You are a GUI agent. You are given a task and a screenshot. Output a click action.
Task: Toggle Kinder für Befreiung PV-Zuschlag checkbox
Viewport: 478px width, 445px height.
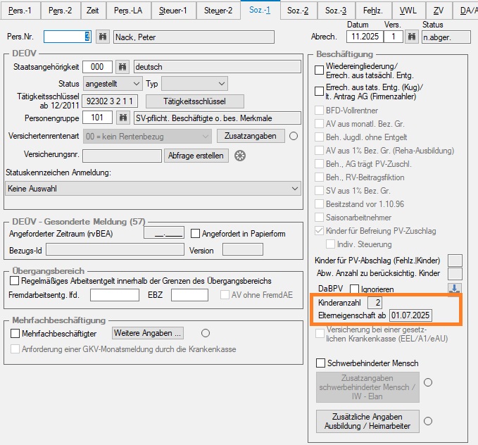coord(319,231)
